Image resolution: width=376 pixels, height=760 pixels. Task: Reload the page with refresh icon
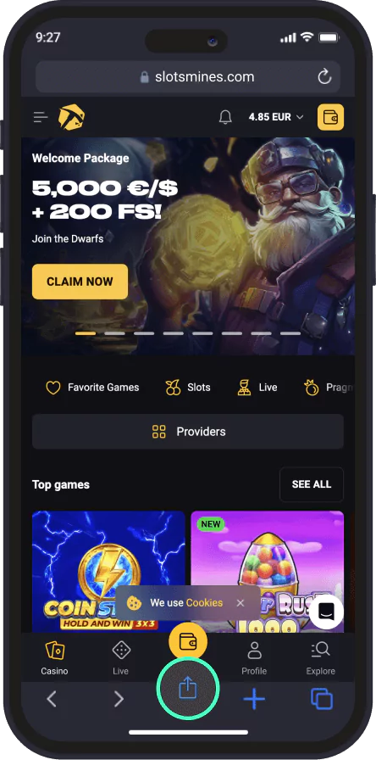324,76
